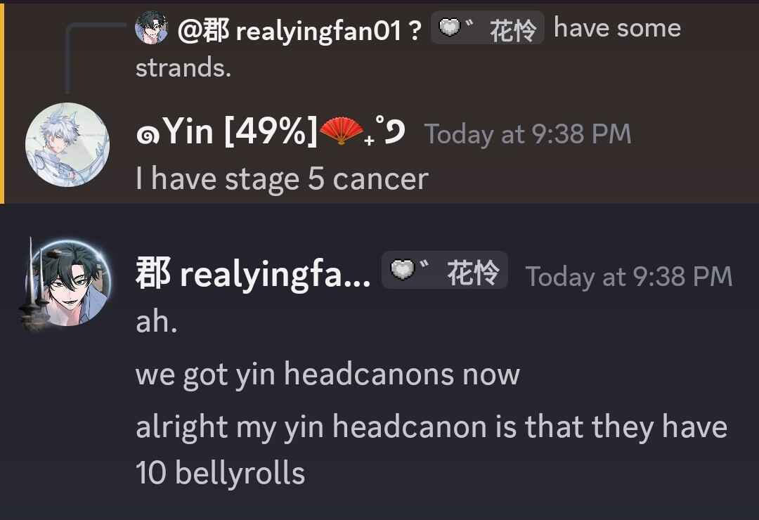Click the heart icon in realyingfa's tag

click(403, 269)
